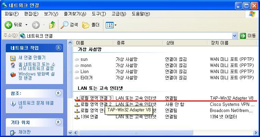Select the monn VPN connection icon
260x137 pixels.
click(77, 66)
